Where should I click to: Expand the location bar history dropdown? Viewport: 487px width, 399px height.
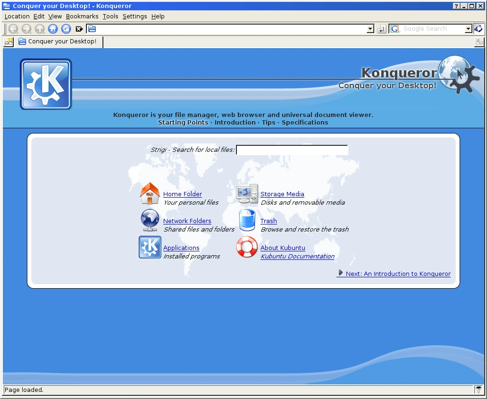click(369, 29)
